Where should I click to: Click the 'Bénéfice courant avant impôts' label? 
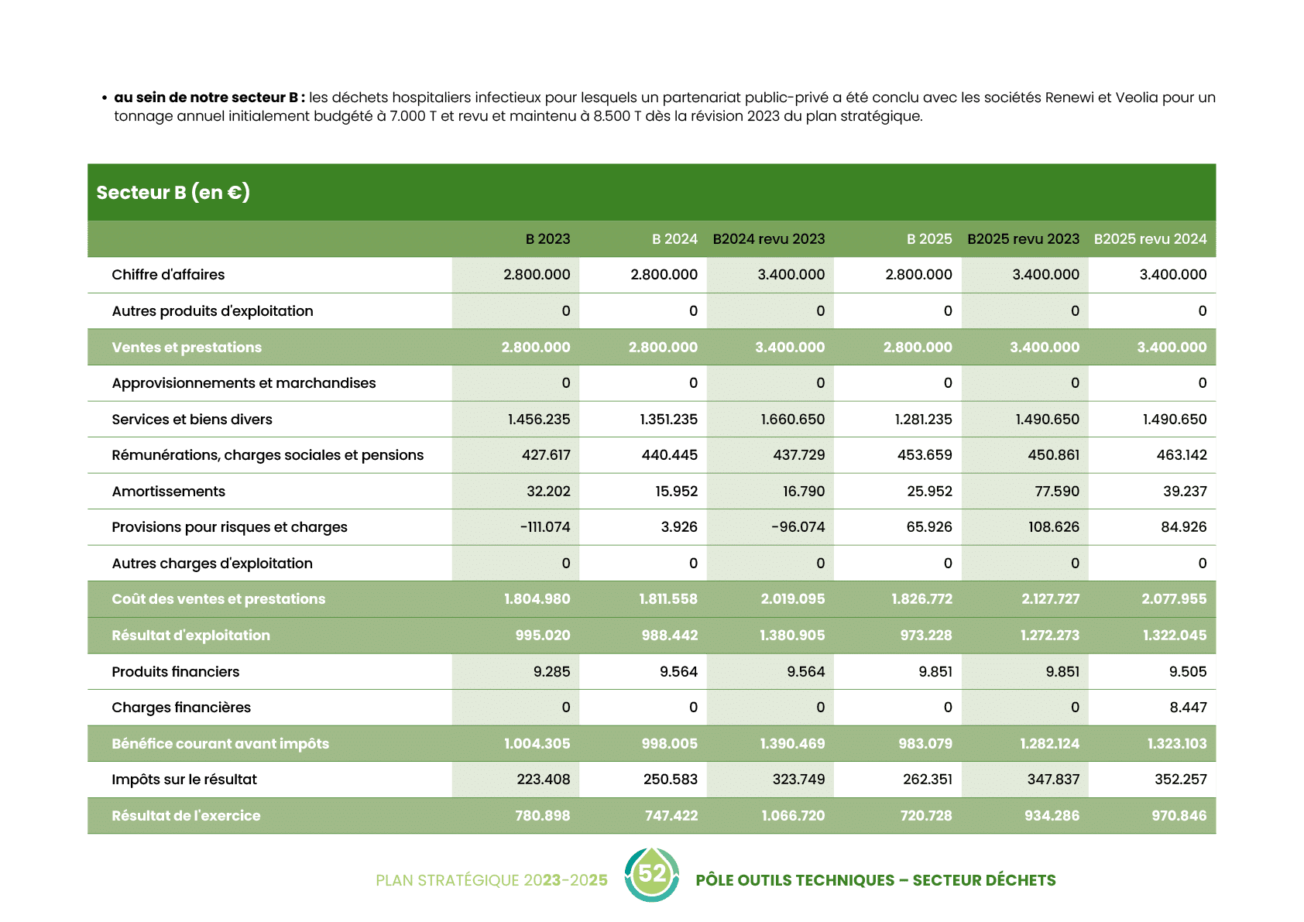pos(220,744)
